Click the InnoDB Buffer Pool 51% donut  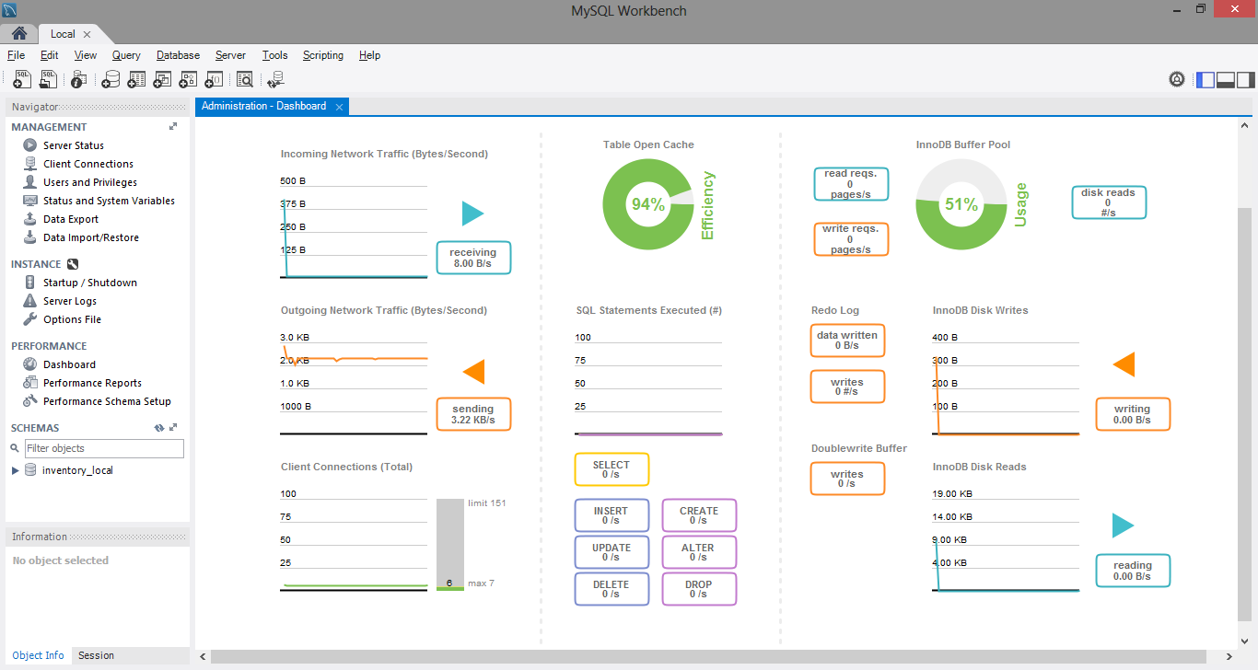pyautogui.click(x=961, y=204)
